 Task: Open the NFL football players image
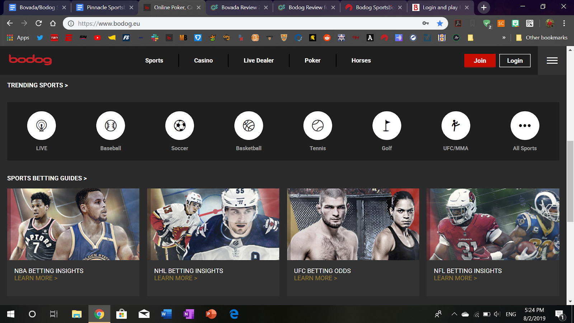(493, 224)
